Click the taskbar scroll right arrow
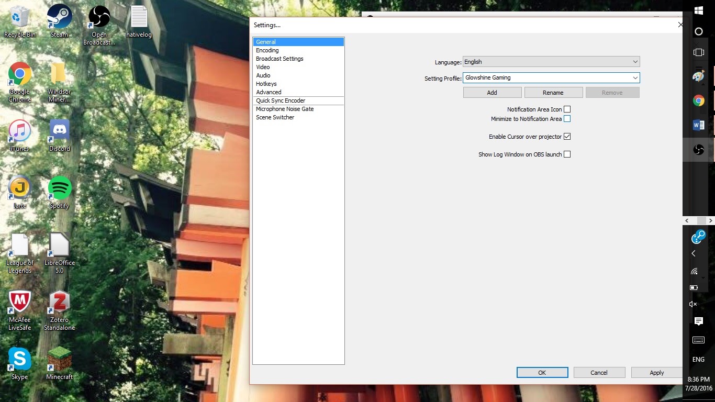Screen dimensions: 715x402 tap(710, 221)
